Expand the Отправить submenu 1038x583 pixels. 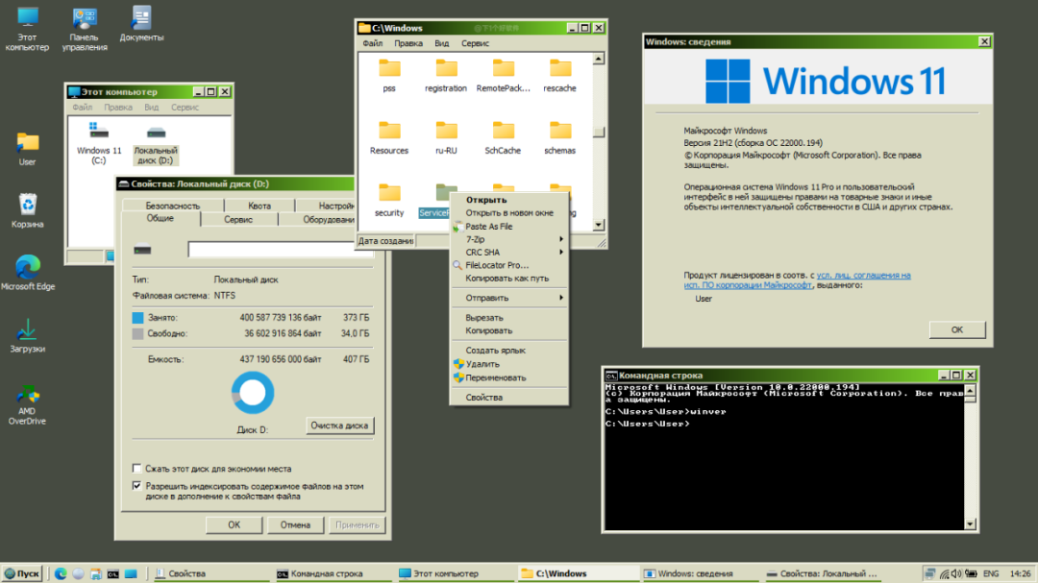coord(487,300)
